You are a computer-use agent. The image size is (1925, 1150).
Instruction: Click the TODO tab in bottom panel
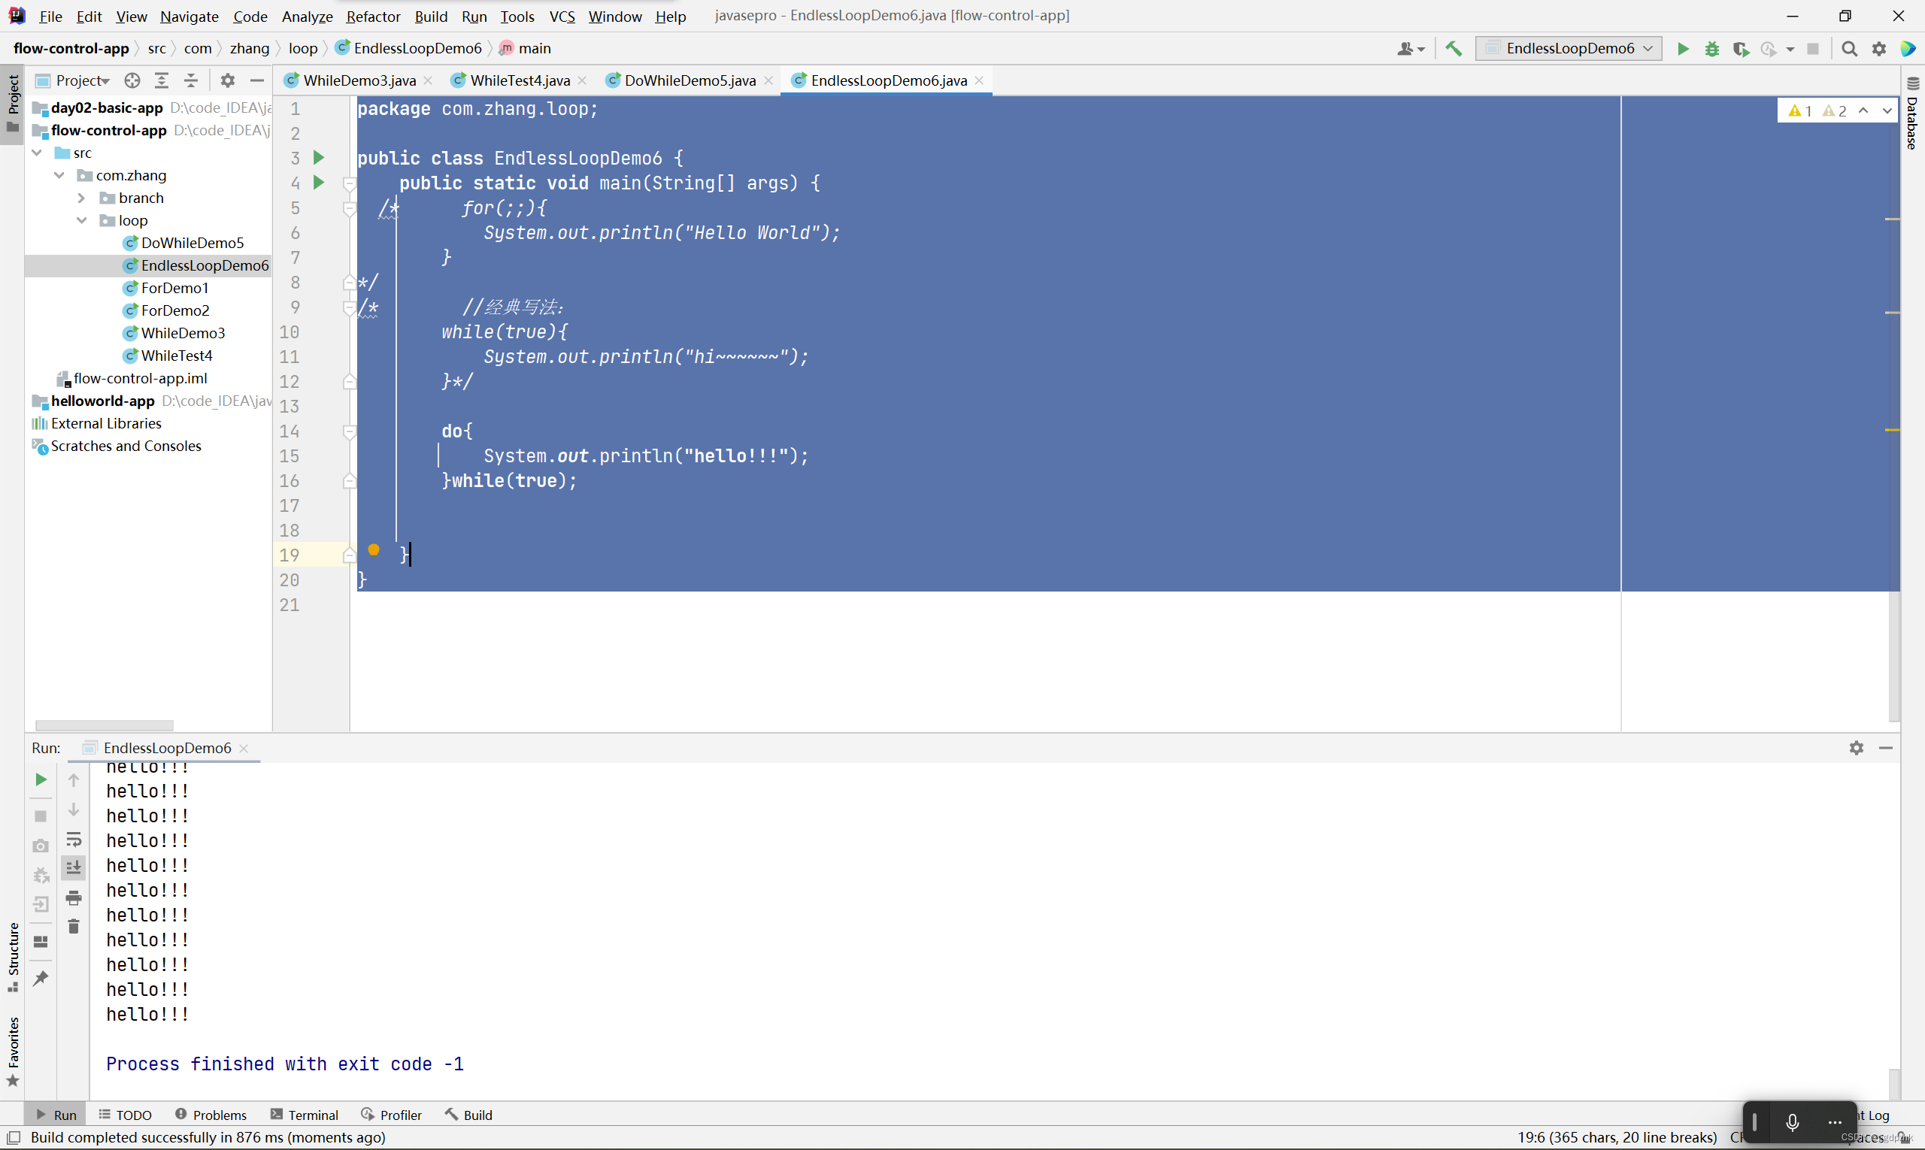pos(130,1115)
